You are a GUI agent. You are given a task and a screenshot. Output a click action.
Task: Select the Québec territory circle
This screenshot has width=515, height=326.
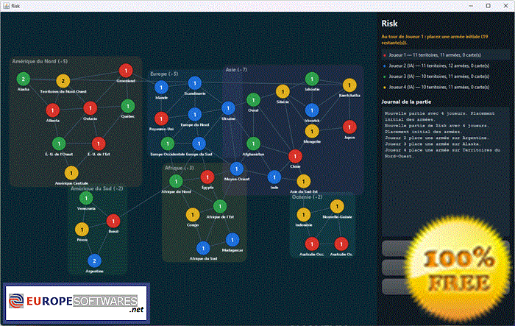[x=128, y=106]
